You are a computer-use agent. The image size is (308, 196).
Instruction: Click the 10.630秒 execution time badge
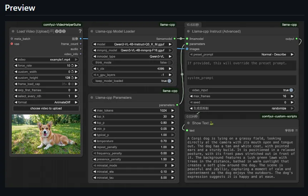[x=193, y=25]
